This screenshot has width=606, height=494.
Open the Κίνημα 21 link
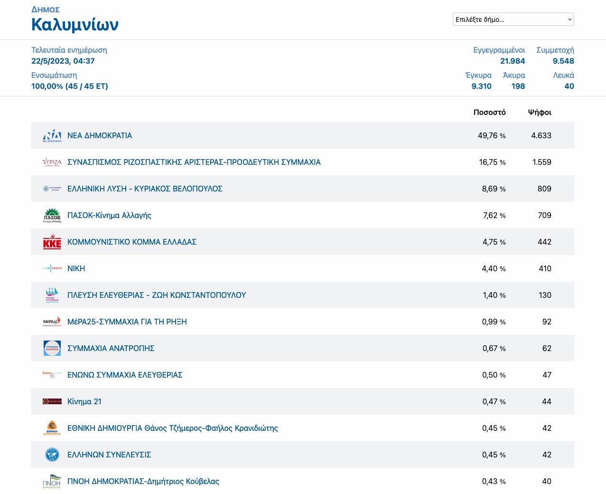[84, 401]
